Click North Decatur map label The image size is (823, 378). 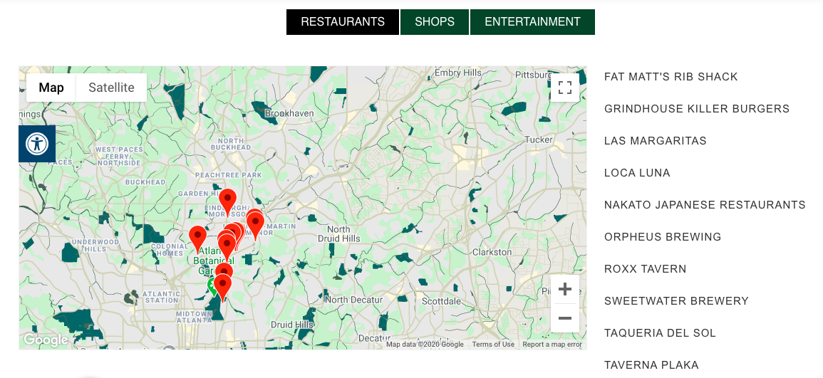coord(353,300)
